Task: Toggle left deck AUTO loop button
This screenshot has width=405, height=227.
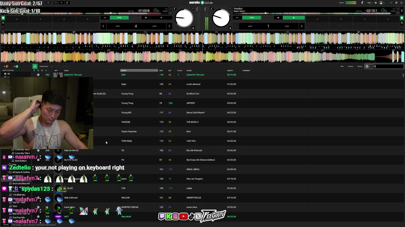Action: click(118, 26)
